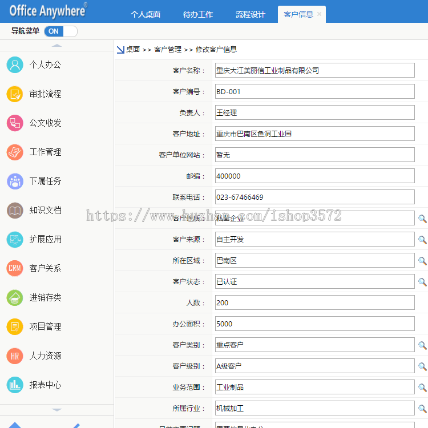Open 下属任务 sidebar icon
The width and height of the screenshot is (428, 428).
coord(15,181)
